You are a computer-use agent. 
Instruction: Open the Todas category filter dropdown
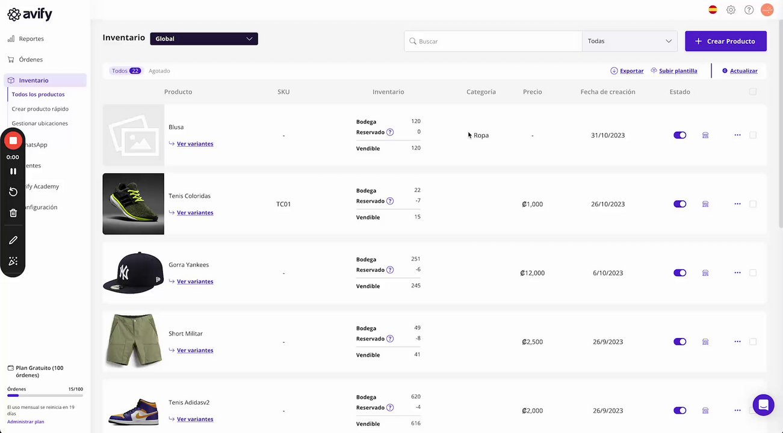point(630,41)
